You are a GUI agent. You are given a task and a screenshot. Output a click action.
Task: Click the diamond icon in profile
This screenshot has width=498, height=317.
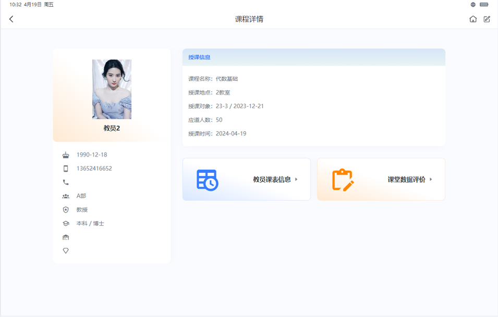[66, 251]
